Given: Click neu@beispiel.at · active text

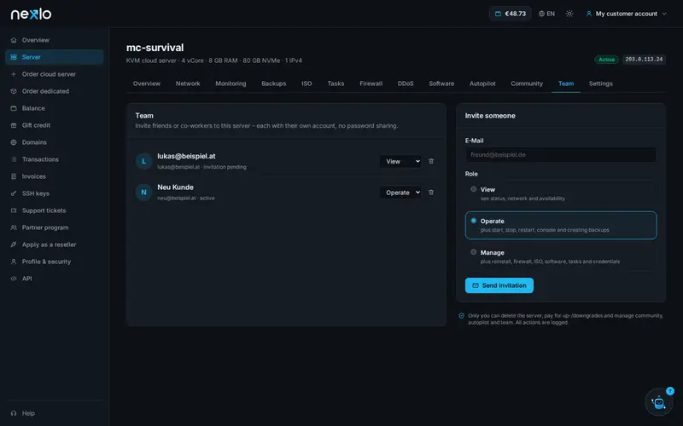Looking at the screenshot, I should pos(186,199).
